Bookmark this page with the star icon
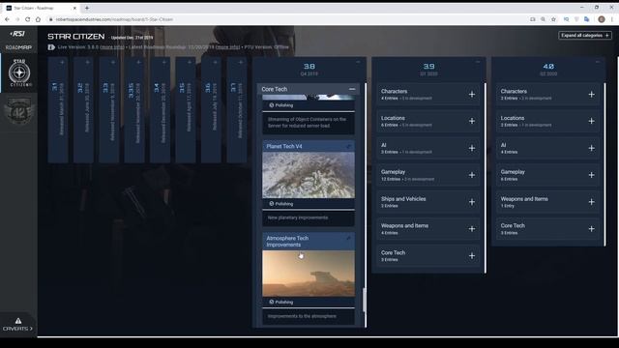 point(553,19)
